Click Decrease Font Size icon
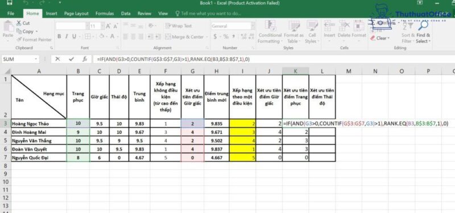The height and width of the screenshot is (213, 455). [x=115, y=26]
